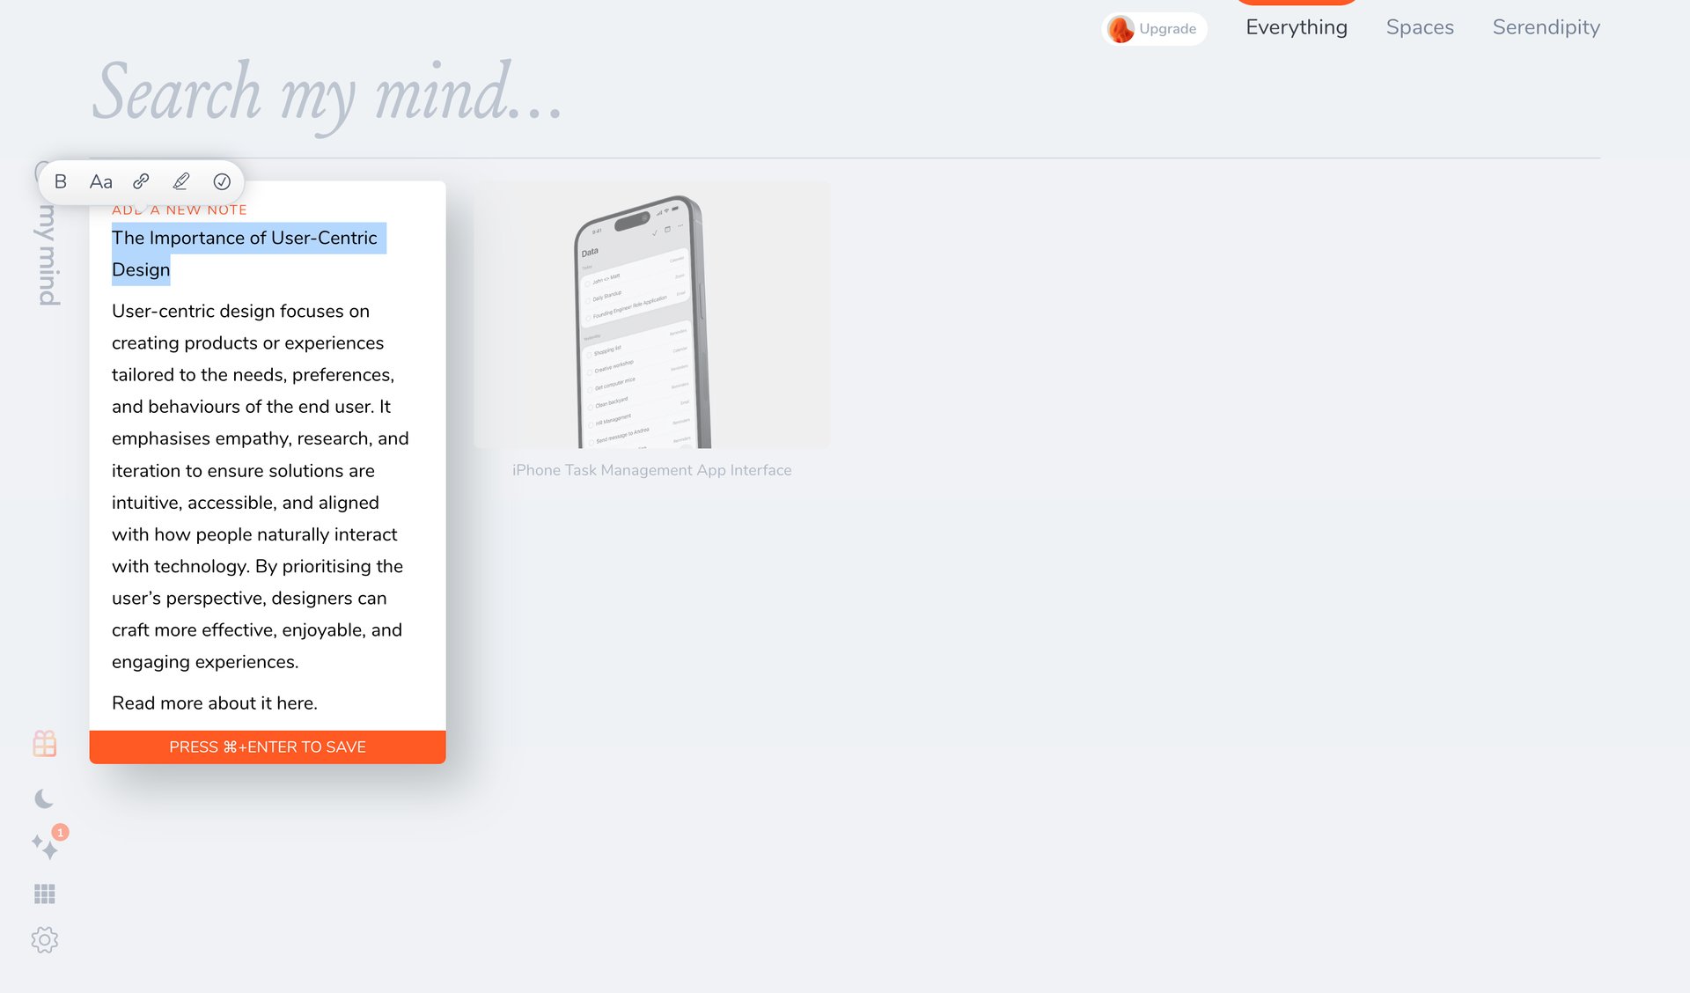Switch to the Serendipity tab
1690x993 pixels.
[1546, 27]
